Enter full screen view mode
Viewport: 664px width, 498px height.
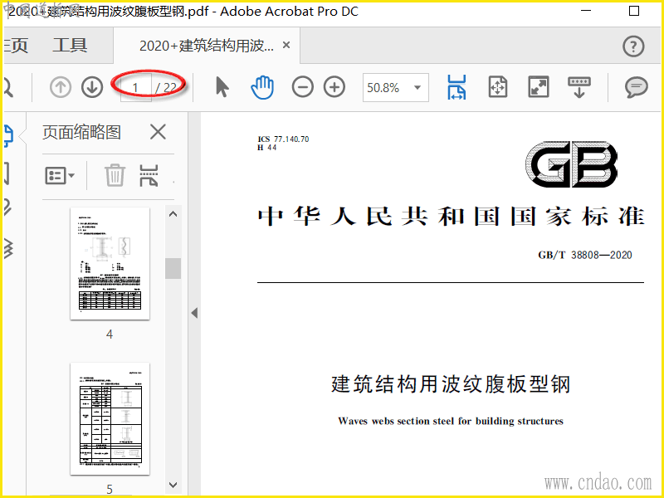pos(538,87)
